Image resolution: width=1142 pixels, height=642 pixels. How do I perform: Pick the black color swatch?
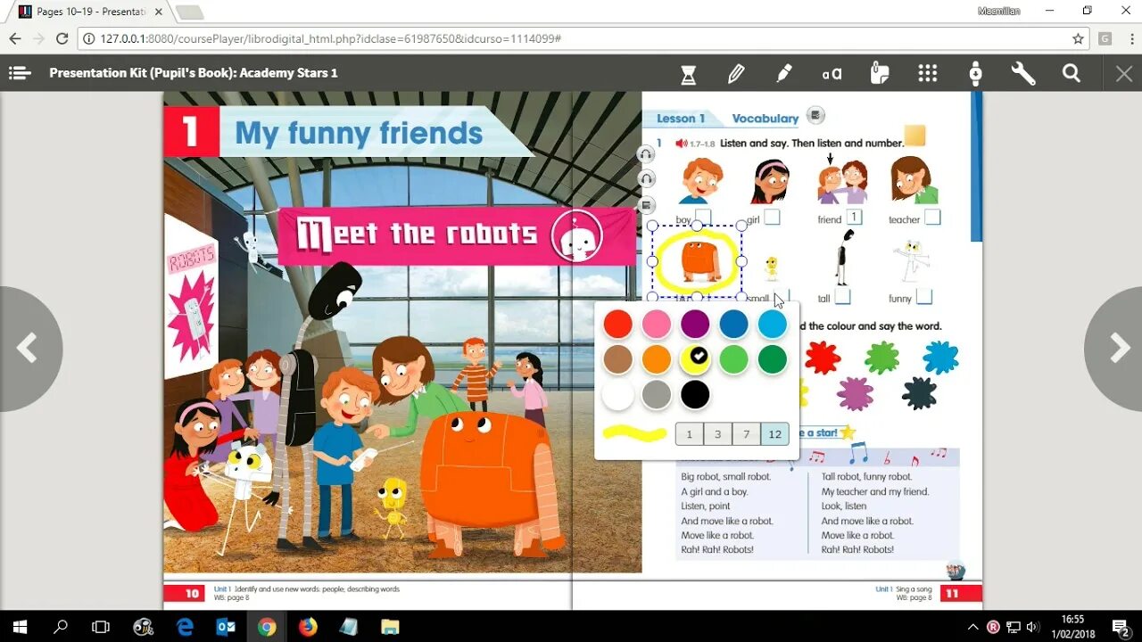[695, 395]
